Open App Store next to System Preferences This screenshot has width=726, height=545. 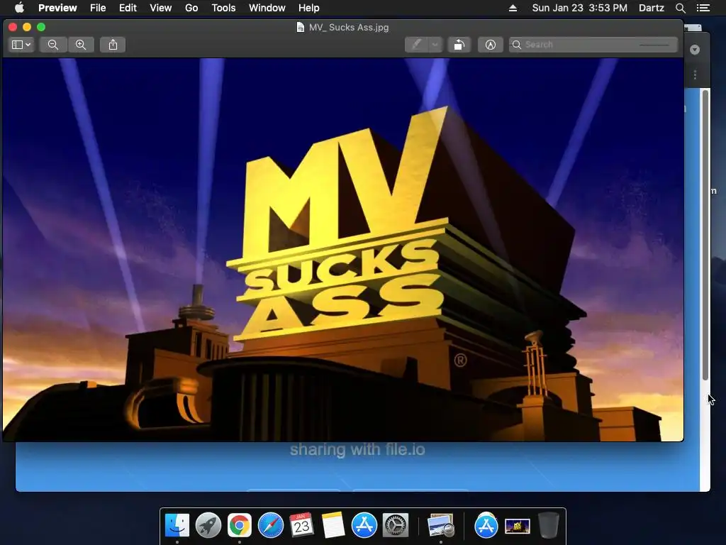364,526
